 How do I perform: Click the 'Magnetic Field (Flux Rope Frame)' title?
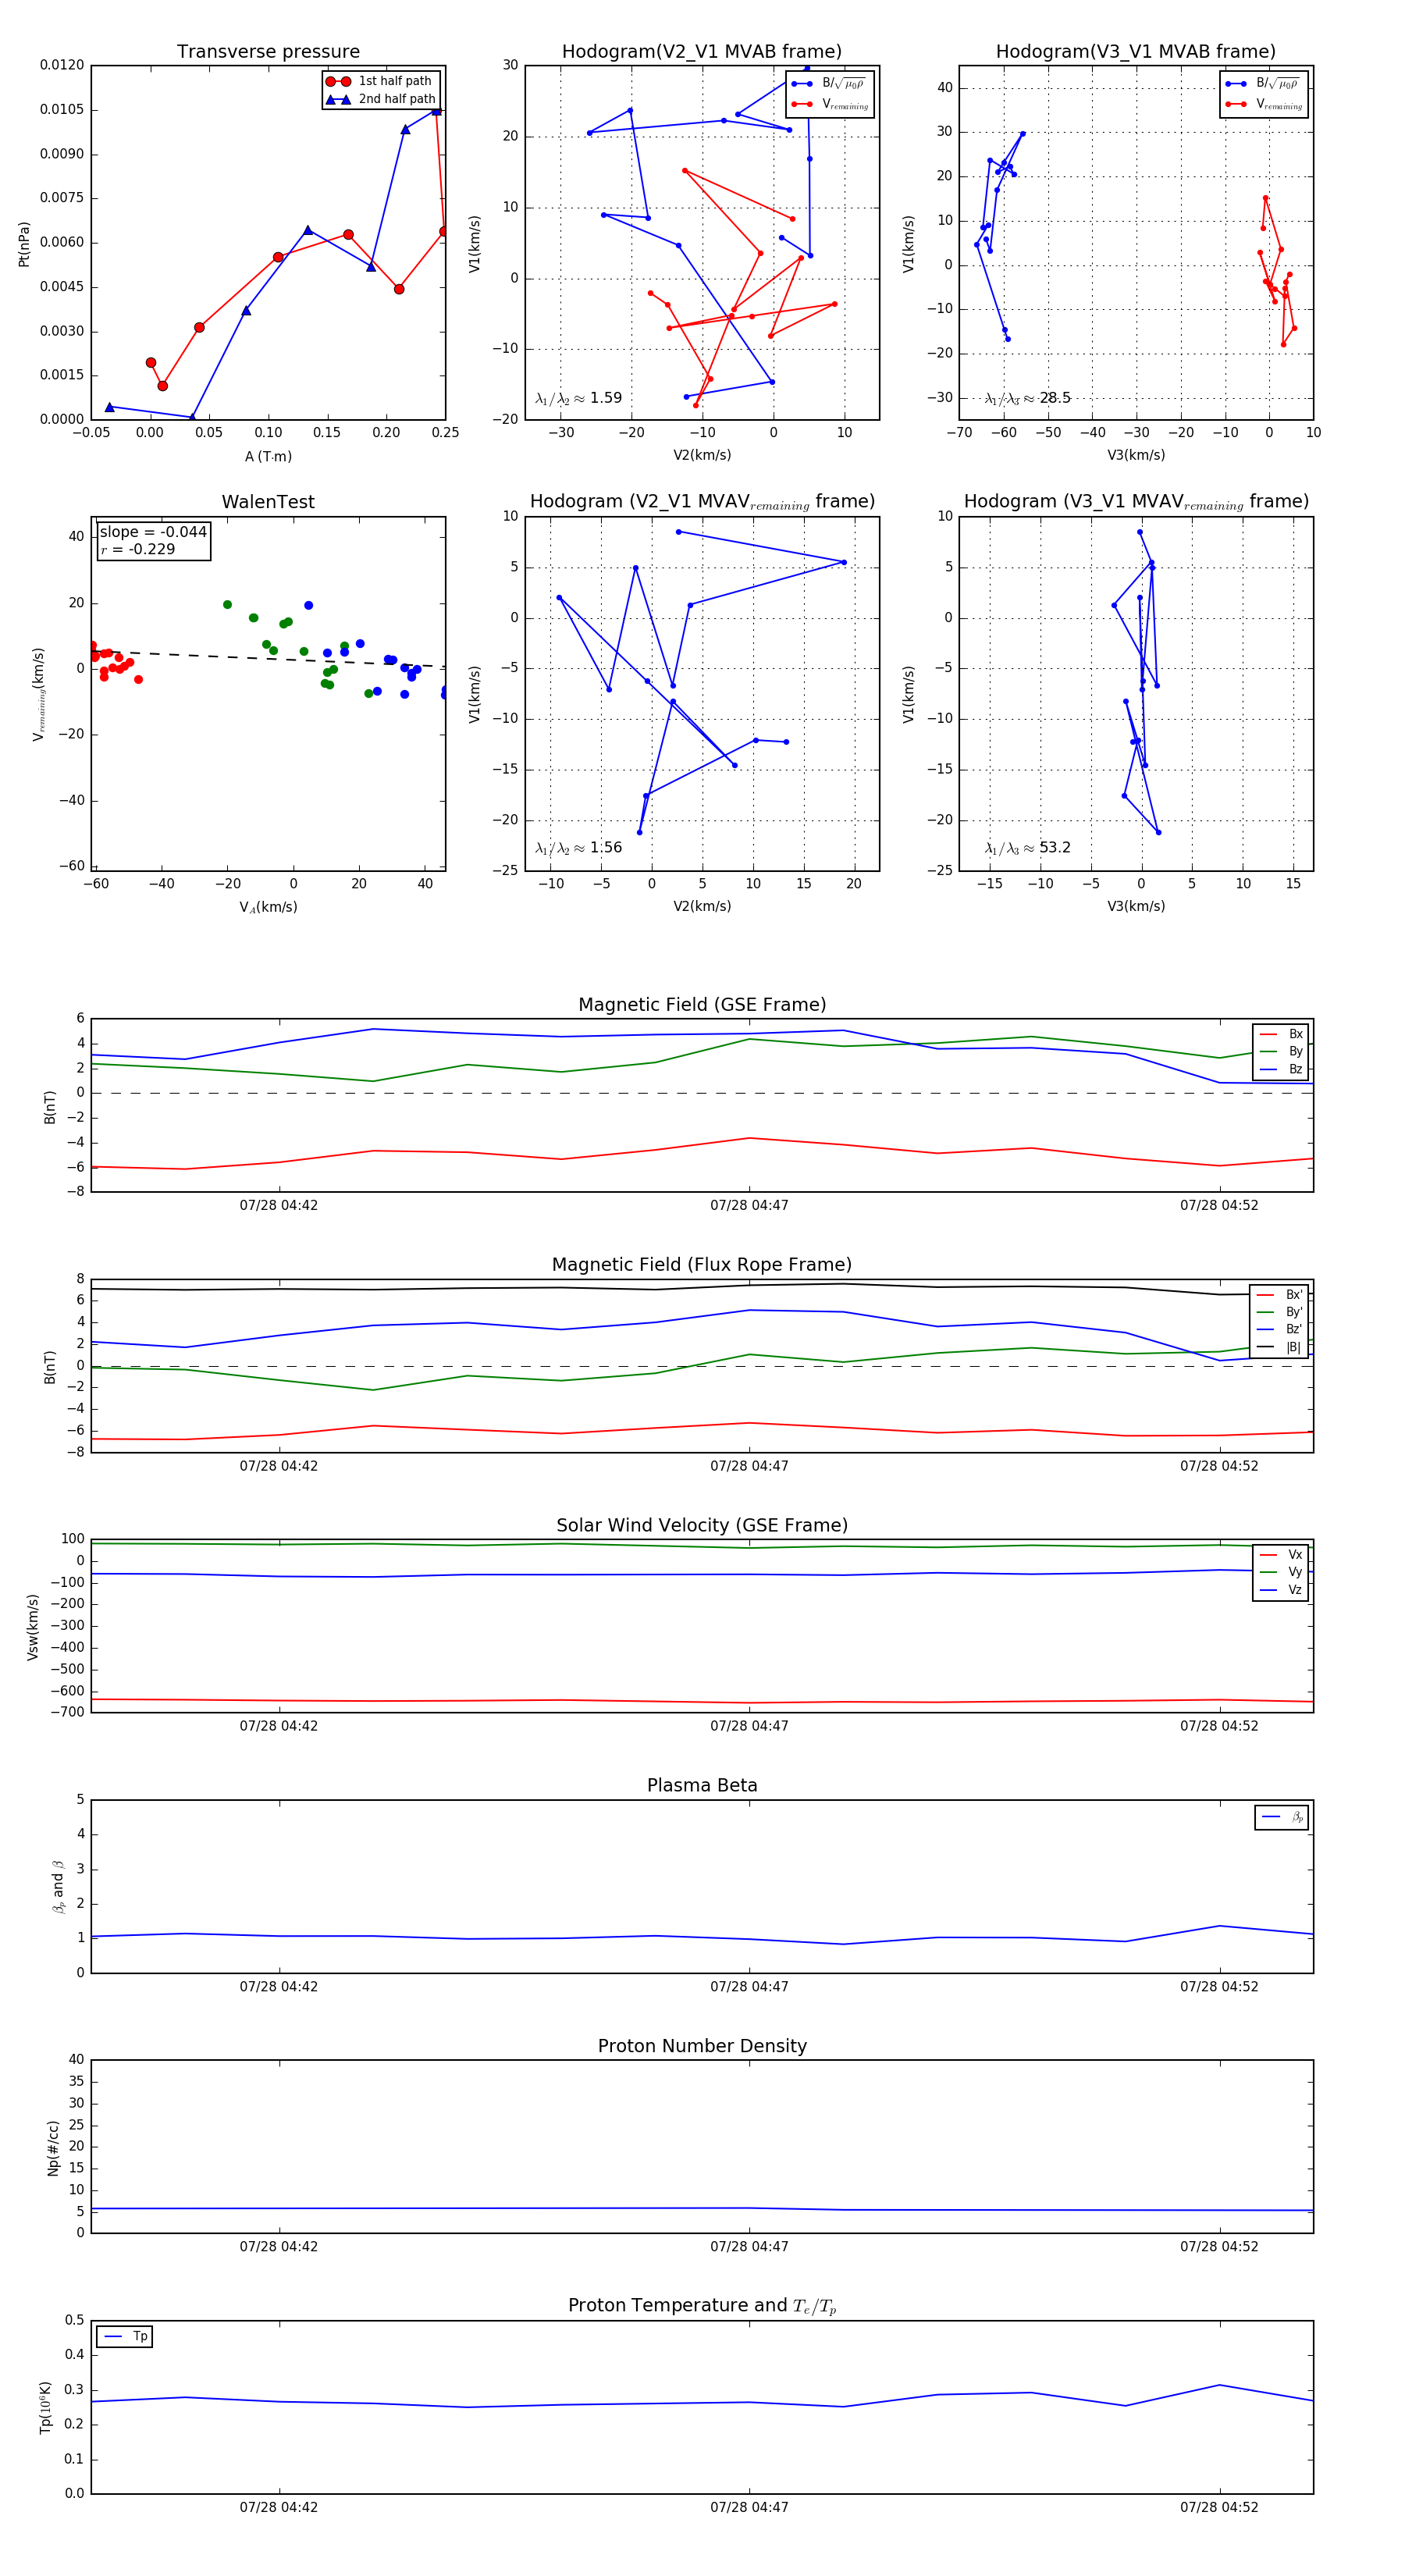[702, 1265]
